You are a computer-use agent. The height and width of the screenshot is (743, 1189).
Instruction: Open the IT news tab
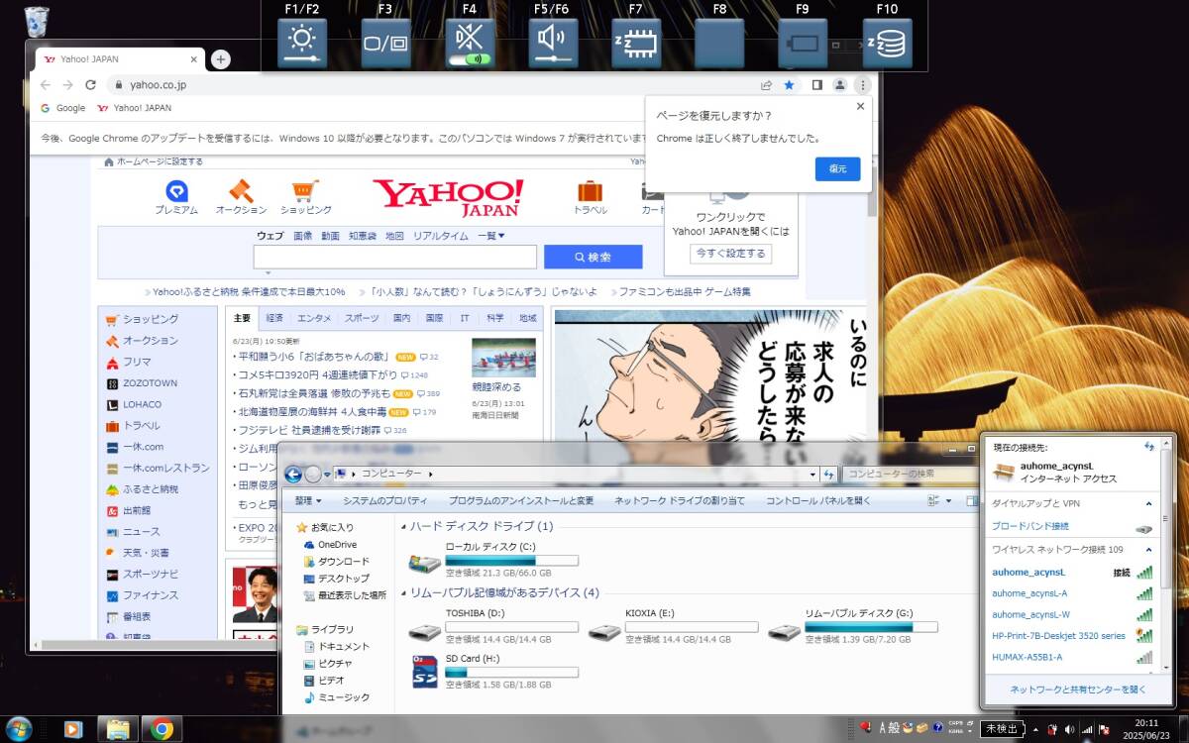(464, 318)
